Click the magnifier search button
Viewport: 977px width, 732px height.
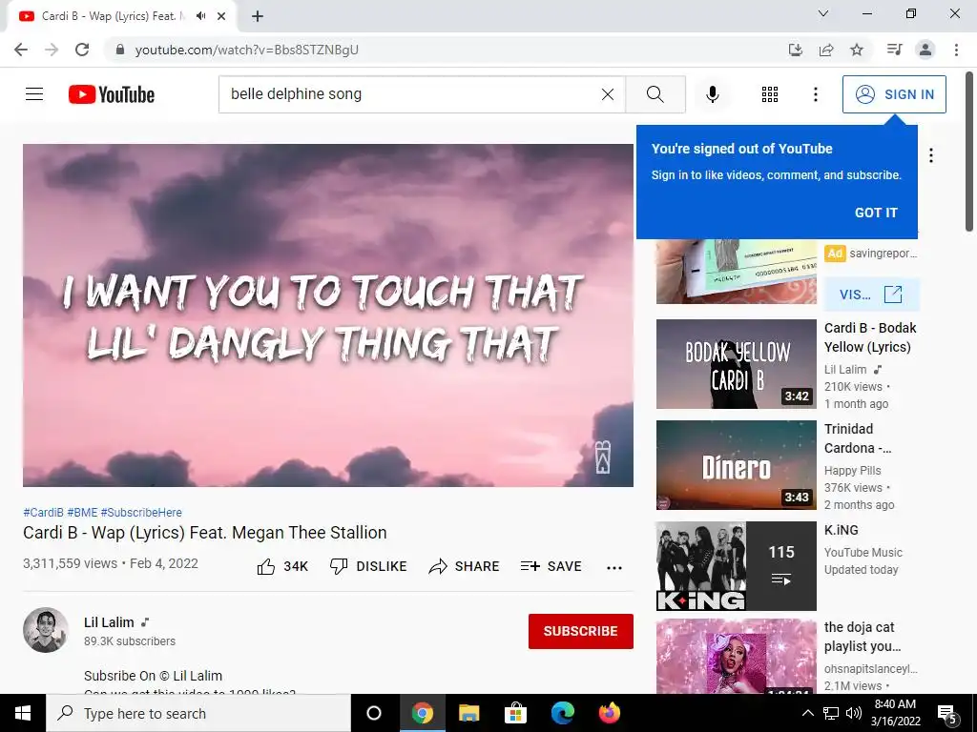(x=655, y=94)
